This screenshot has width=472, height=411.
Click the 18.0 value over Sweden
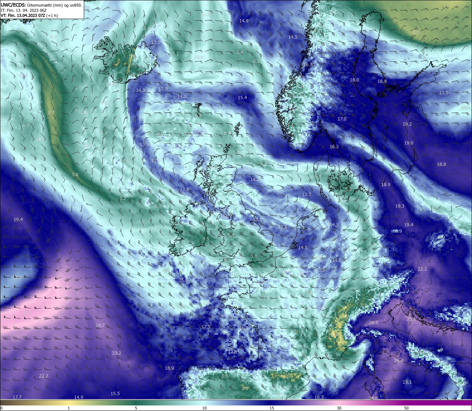354,80
